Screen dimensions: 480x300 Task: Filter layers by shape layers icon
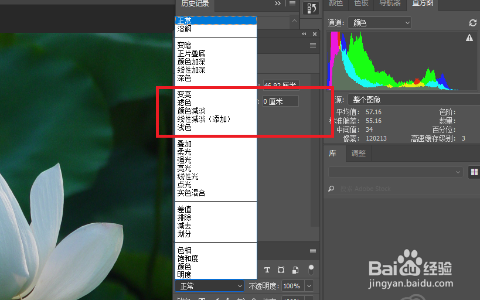[x=281, y=270]
